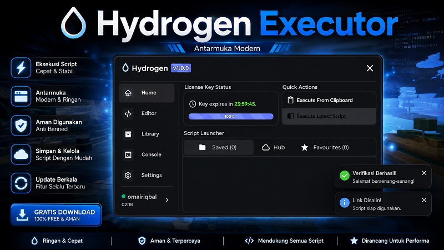Click the green checkmark notification icon

345,176
